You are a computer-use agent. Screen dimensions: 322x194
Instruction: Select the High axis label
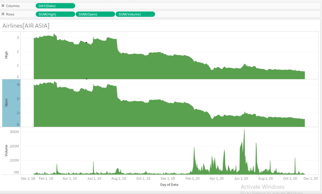6,55
